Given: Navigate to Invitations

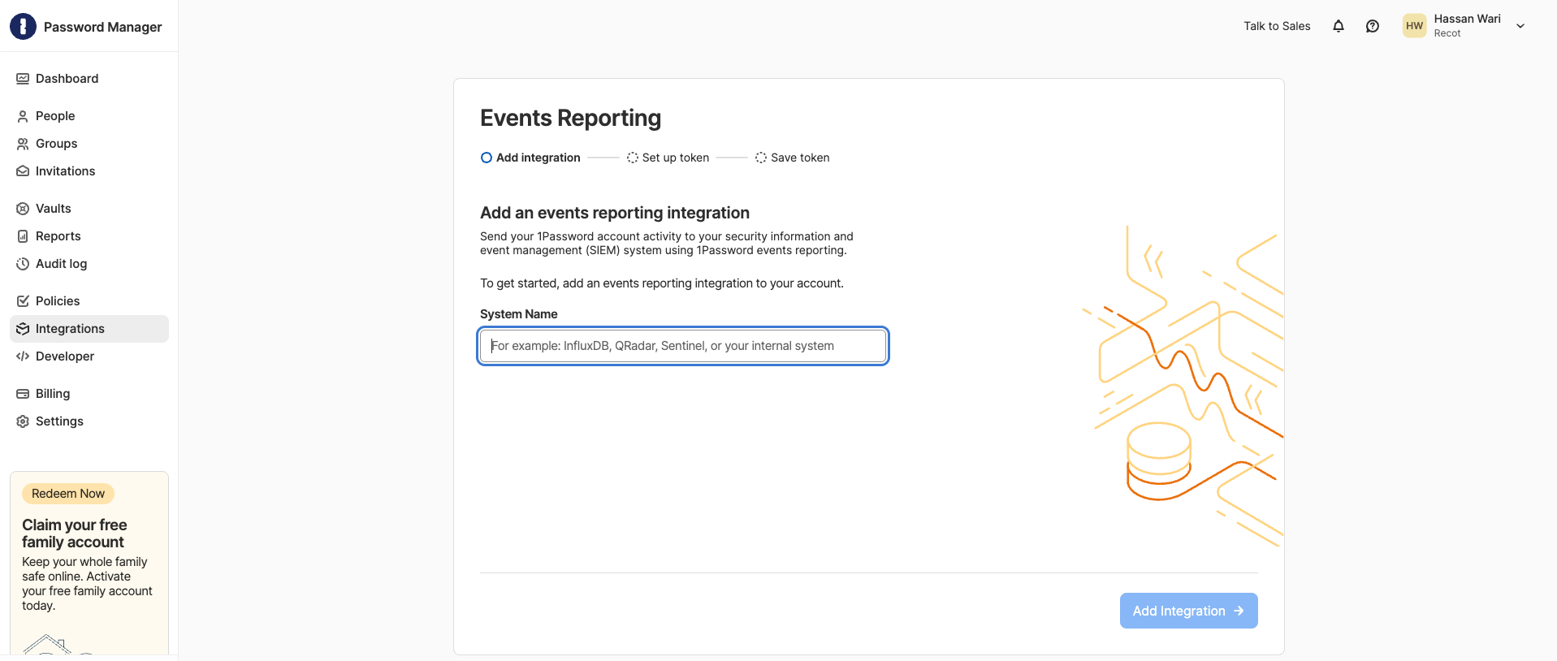Looking at the screenshot, I should [89, 171].
